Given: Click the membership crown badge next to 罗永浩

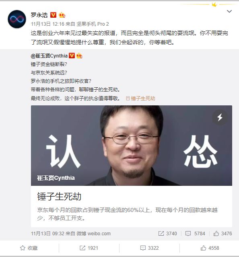Looking at the screenshot, I should [62, 15].
